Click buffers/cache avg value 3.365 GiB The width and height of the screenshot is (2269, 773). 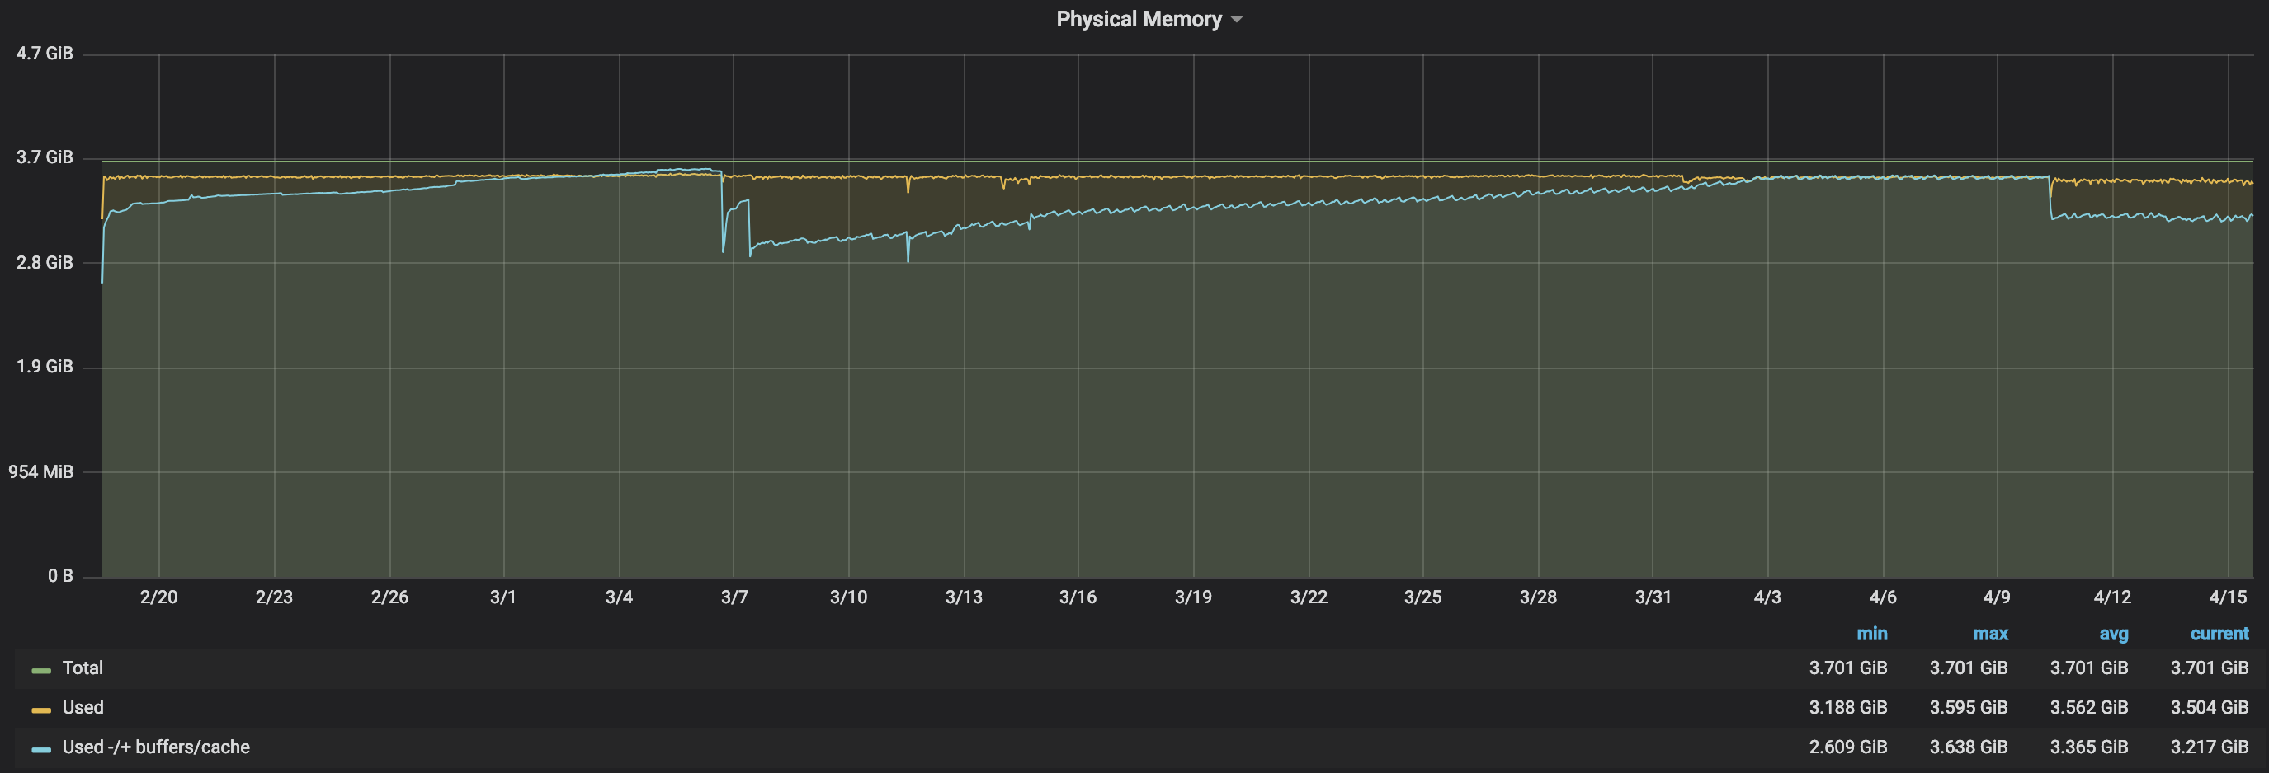[2088, 747]
